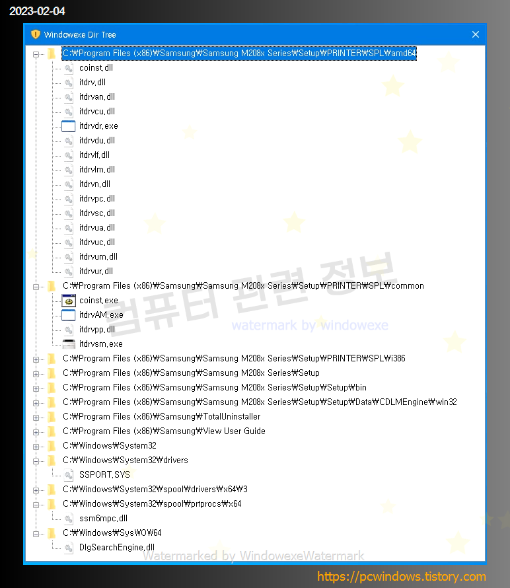This screenshot has height=588, width=510.
Task: Click the DlgSearchEngine.dll file icon
Action: [68, 548]
